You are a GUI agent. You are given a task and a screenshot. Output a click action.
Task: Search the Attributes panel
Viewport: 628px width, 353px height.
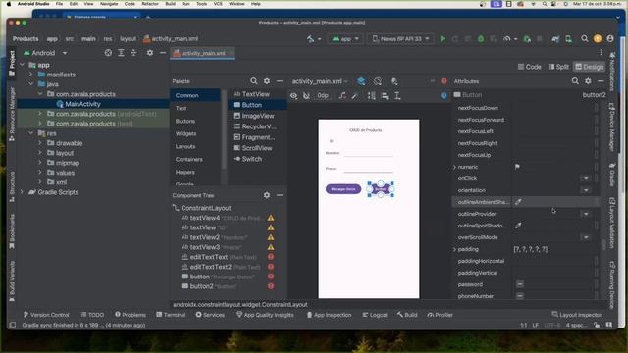click(575, 81)
